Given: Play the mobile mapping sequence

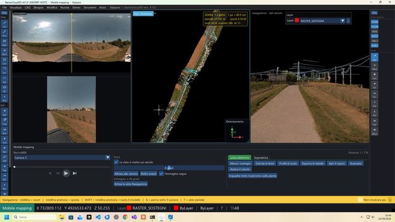Looking at the screenshot, I should point(66,173).
